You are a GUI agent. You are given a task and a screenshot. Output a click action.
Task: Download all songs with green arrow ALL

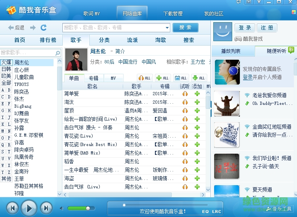(199, 78)
